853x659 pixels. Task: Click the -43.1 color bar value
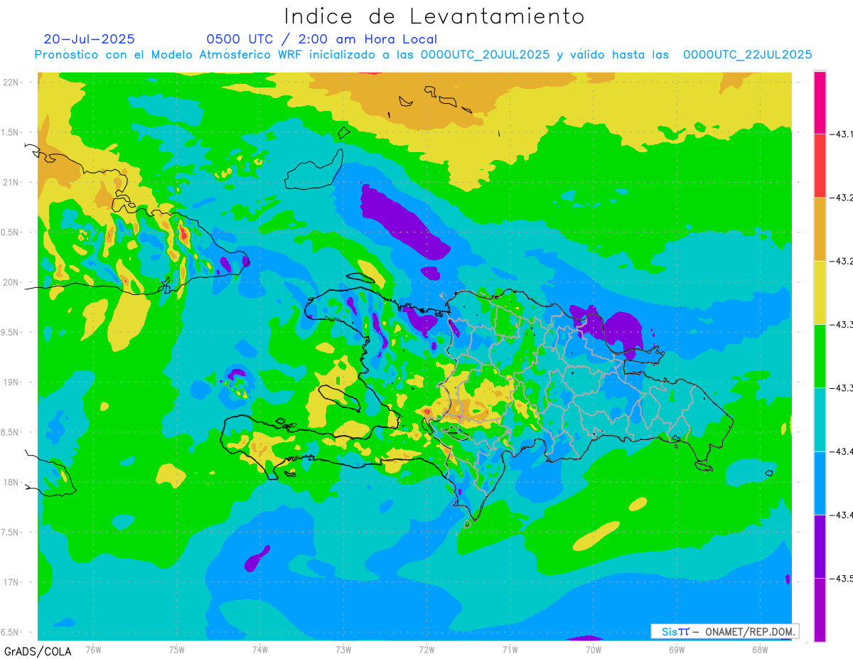click(842, 134)
